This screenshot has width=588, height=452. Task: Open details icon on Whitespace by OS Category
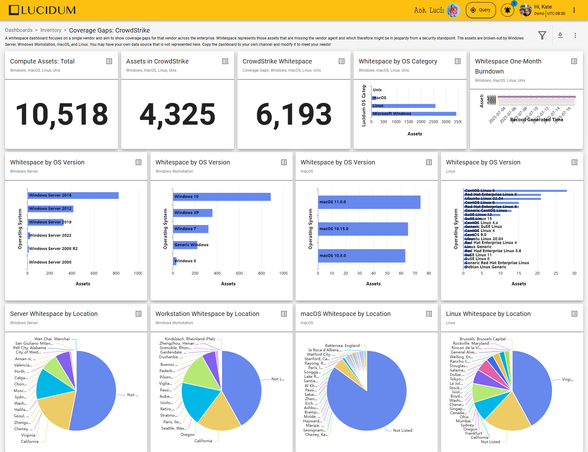(458, 61)
